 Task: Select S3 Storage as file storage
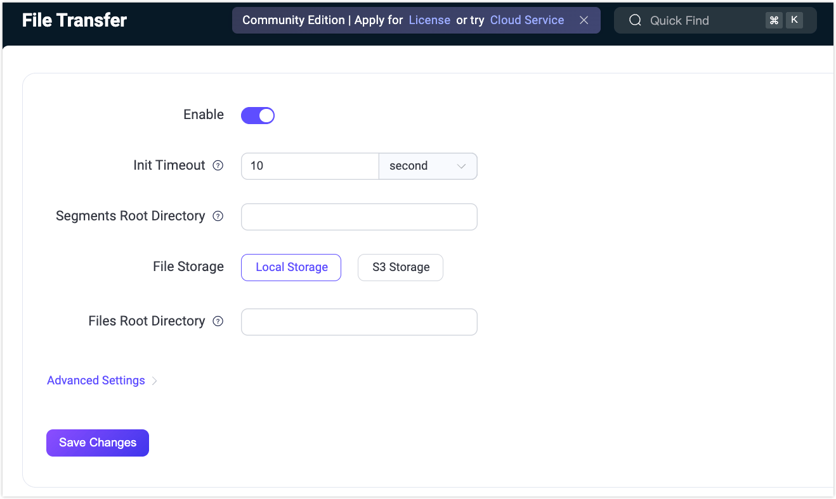pyautogui.click(x=400, y=267)
